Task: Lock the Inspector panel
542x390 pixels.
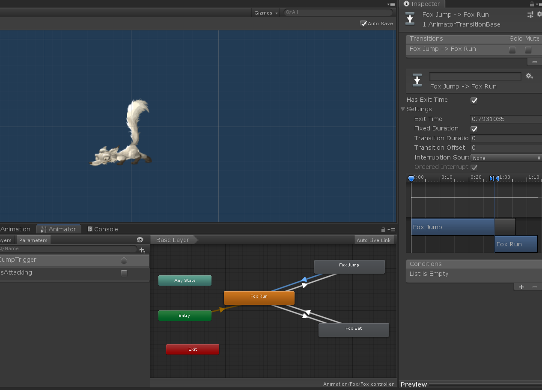Action: tap(532, 4)
